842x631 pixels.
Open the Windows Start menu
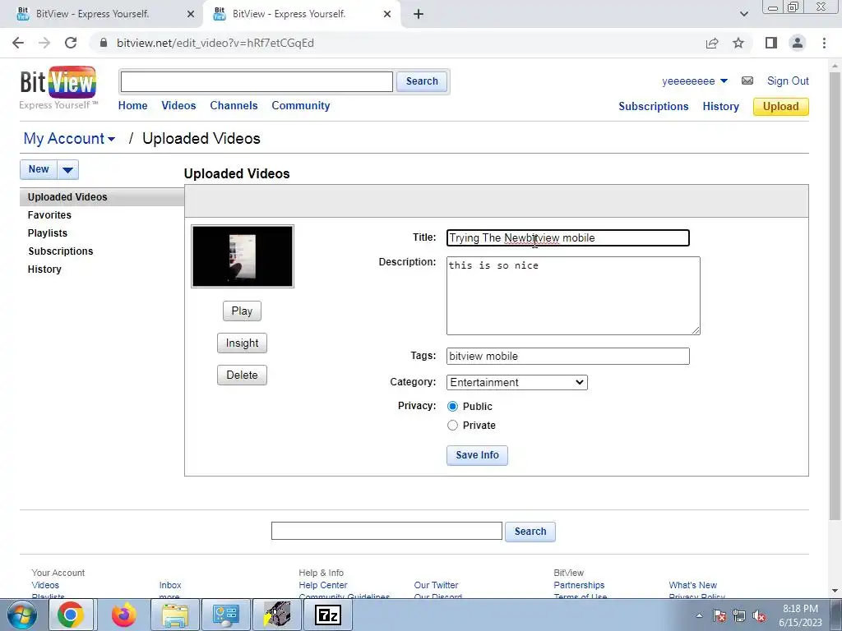(x=22, y=615)
